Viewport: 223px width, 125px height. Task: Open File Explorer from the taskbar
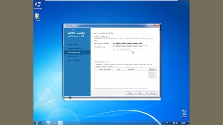[x=49, y=123]
